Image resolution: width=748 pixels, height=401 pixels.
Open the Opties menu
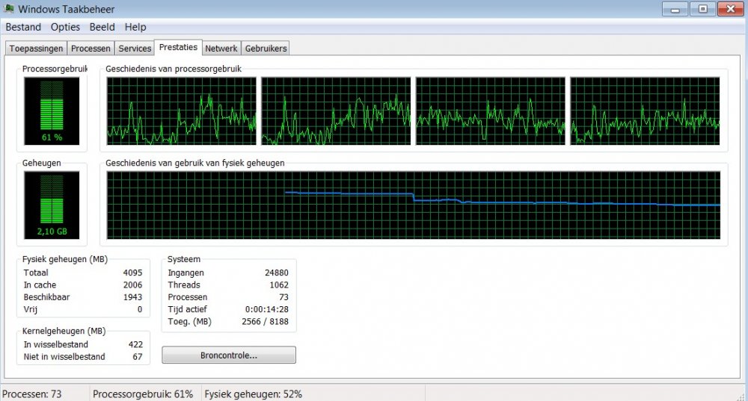(65, 27)
